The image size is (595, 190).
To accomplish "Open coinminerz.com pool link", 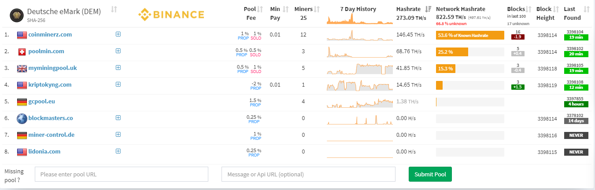I will click(x=50, y=34).
